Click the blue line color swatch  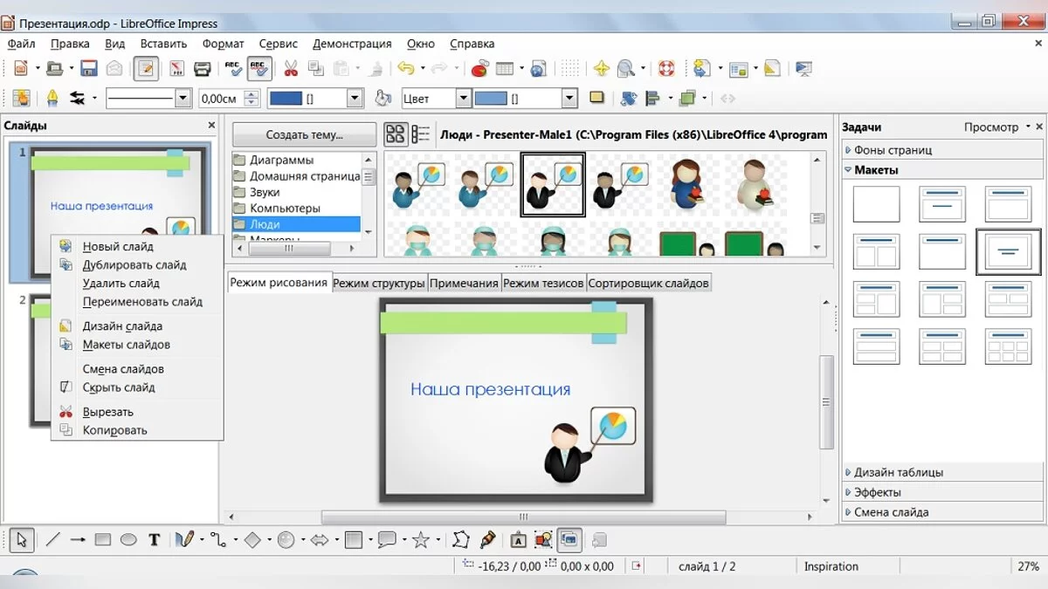[x=286, y=99]
